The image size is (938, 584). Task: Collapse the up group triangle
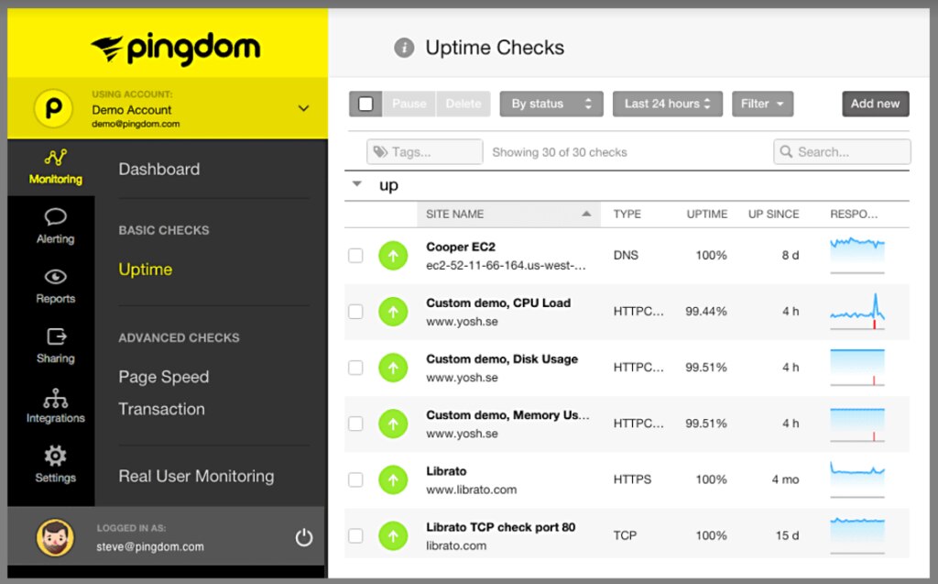357,184
